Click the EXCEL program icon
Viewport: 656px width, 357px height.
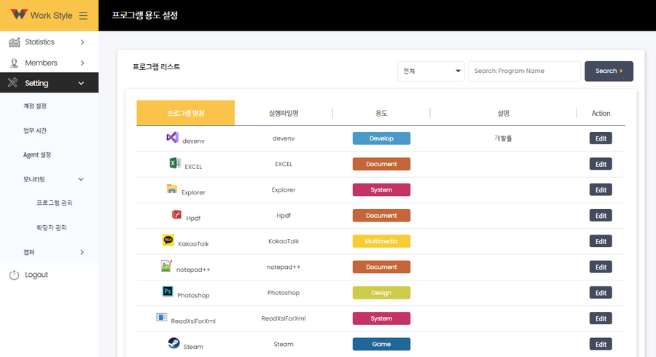point(175,163)
